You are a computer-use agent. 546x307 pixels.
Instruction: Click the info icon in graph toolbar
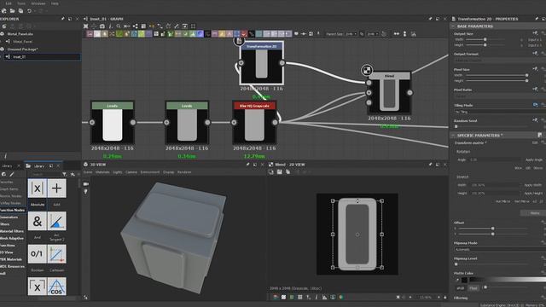110,26
